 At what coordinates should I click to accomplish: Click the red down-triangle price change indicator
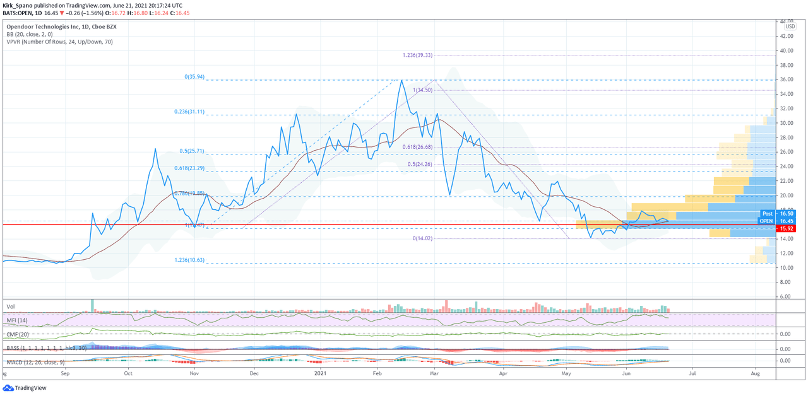point(61,12)
